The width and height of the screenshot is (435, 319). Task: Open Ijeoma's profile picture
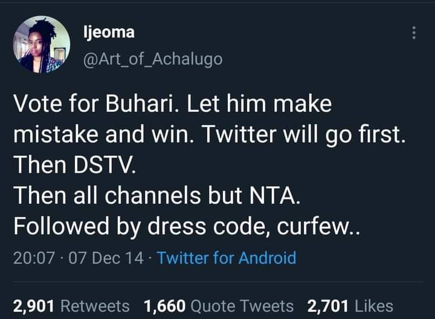point(42,44)
